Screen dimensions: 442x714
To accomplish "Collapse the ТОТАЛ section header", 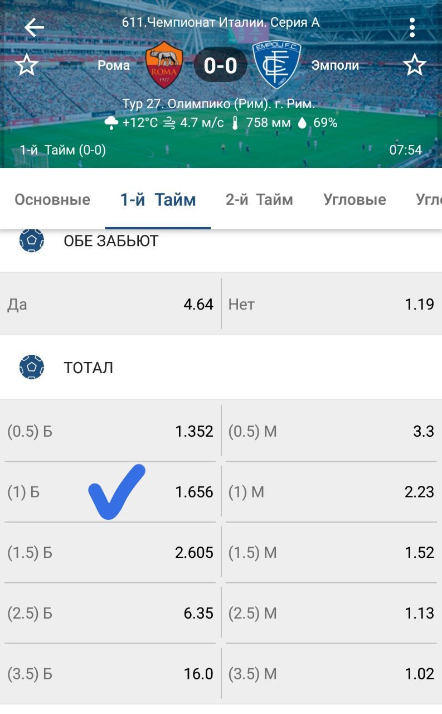I will 89,368.
